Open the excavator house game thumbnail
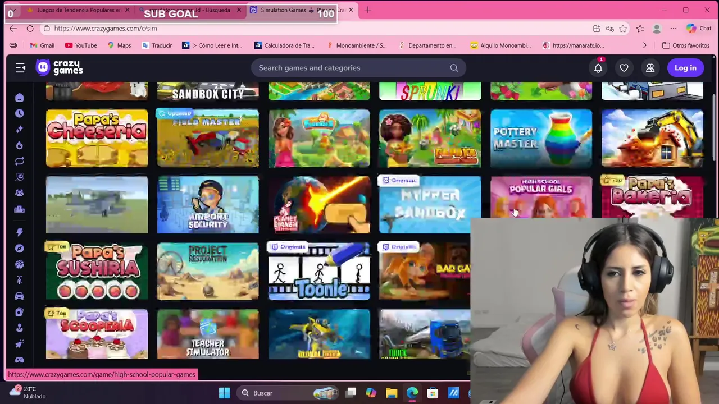The image size is (719, 404). [x=652, y=138]
